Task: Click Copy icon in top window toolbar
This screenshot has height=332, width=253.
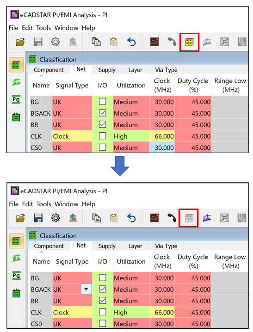Action: pyautogui.click(x=96, y=42)
